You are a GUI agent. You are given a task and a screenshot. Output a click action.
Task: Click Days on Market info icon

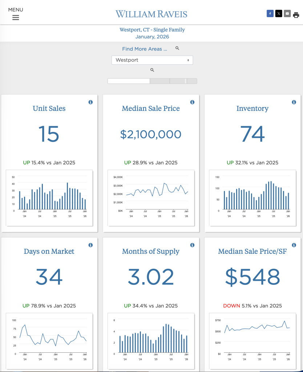[90, 245]
